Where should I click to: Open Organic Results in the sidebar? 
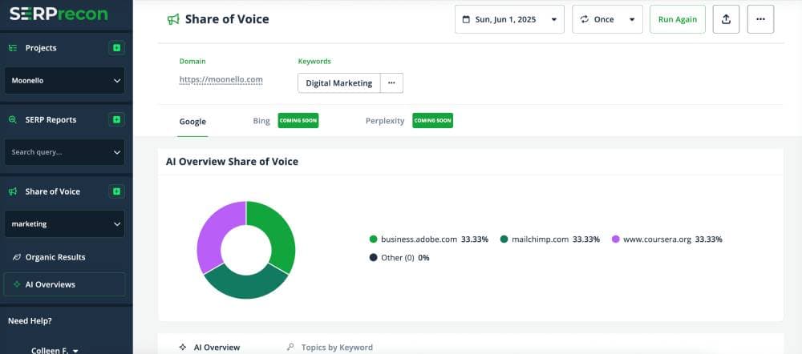55,257
